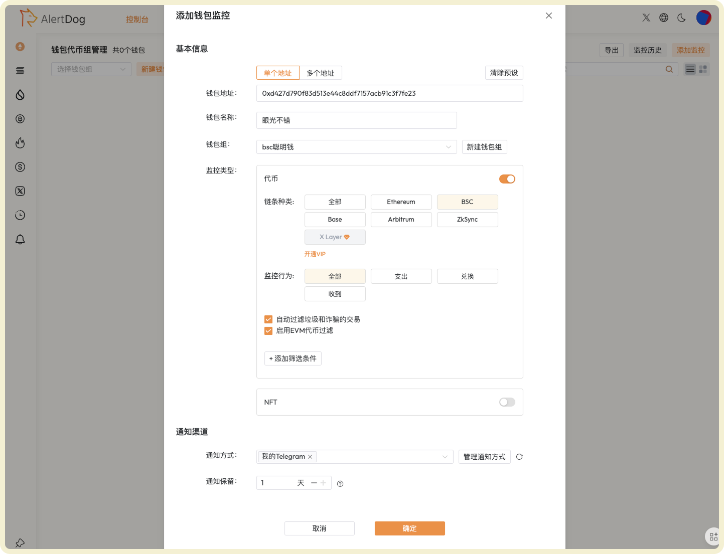Select BSC chain
Image resolution: width=724 pixels, height=554 pixels.
pyautogui.click(x=468, y=202)
